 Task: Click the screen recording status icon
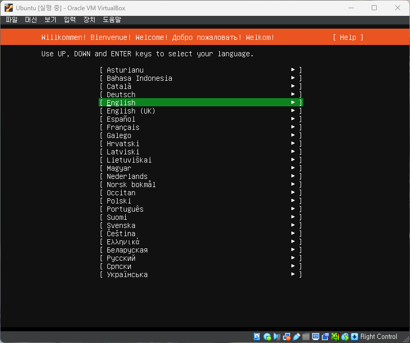point(325,336)
